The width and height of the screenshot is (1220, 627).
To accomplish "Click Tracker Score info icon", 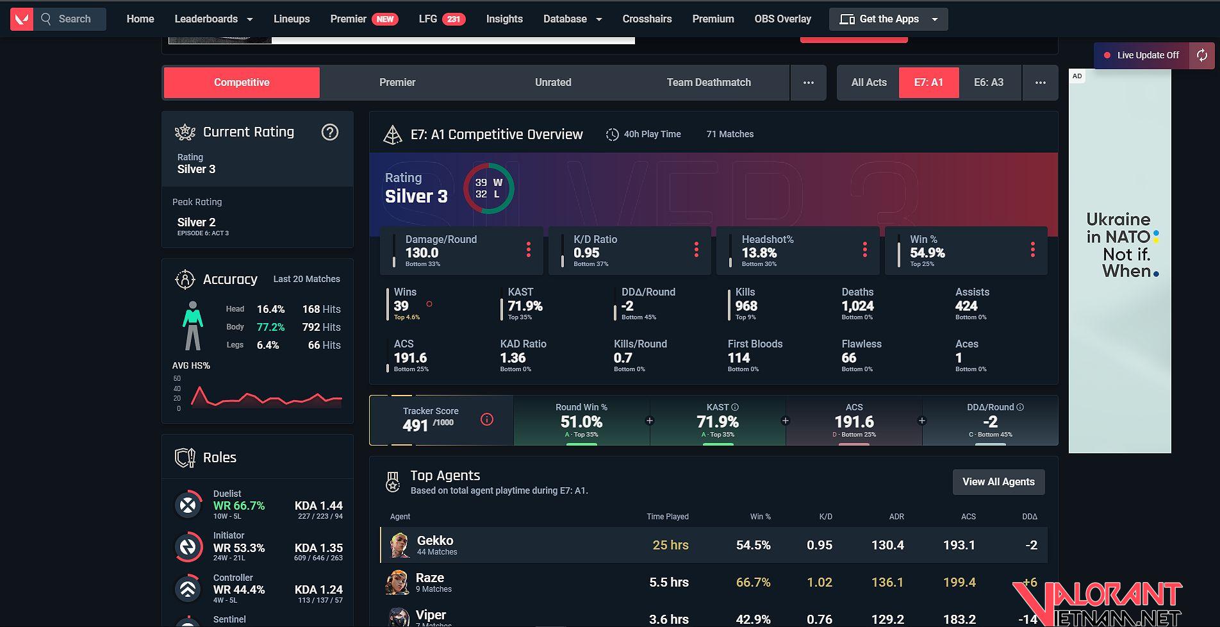I will click(487, 420).
